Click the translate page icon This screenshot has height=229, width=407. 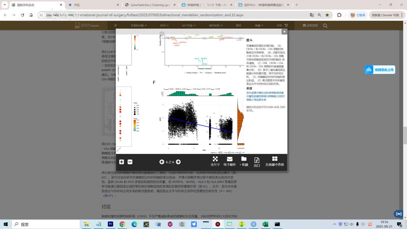tap(312, 15)
